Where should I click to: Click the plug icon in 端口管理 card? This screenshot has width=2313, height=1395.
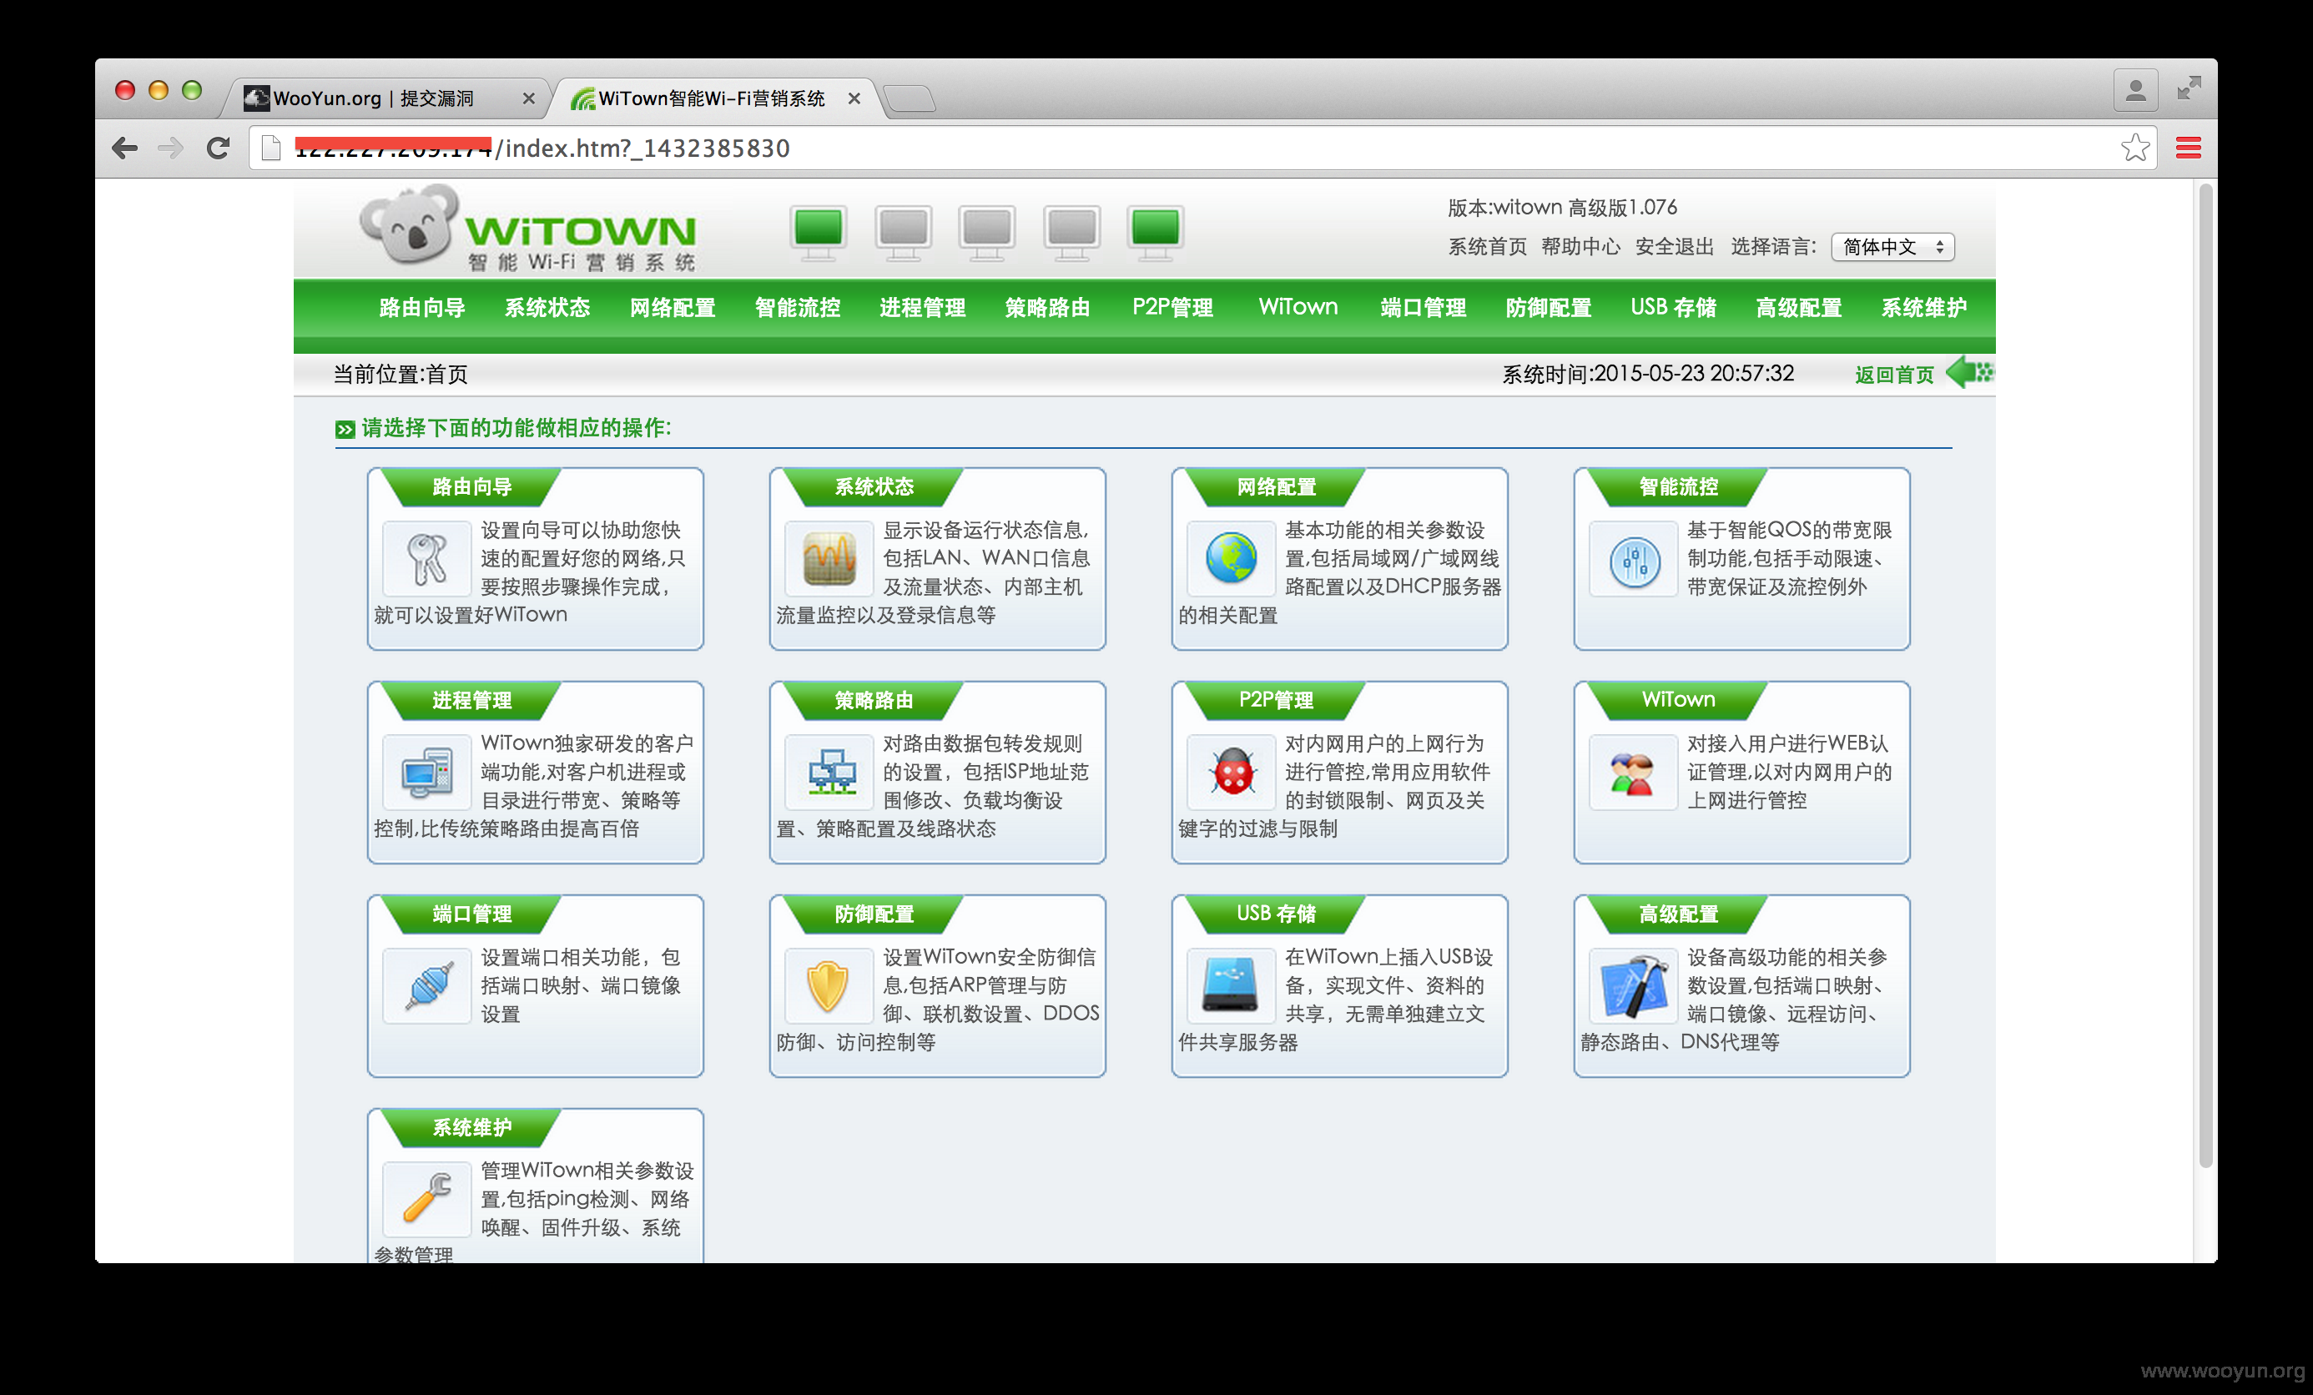click(x=427, y=985)
